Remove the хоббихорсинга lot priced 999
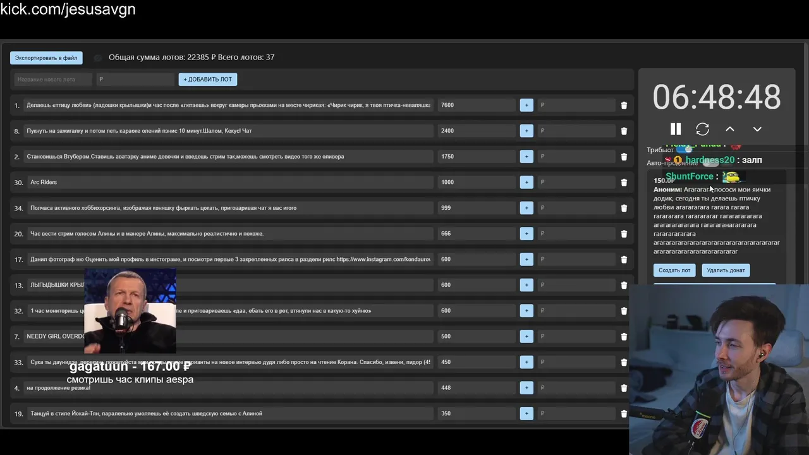809x455 pixels. [x=624, y=208]
